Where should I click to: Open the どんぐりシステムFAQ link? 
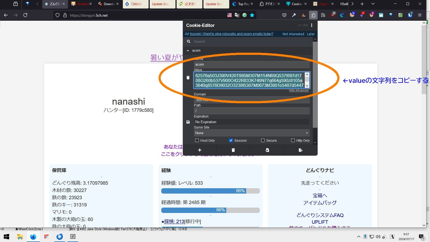(320, 215)
